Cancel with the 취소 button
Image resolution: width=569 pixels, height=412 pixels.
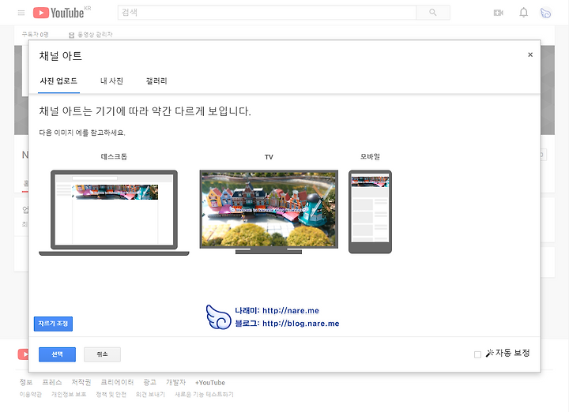102,354
